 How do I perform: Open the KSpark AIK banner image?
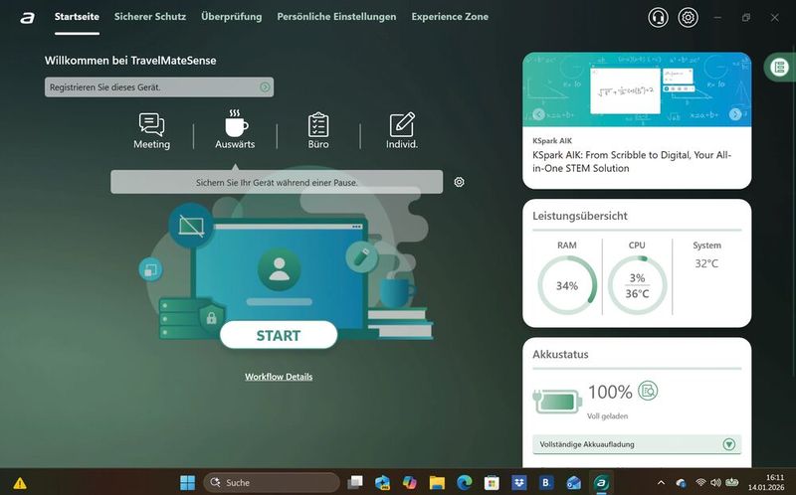coord(637,89)
